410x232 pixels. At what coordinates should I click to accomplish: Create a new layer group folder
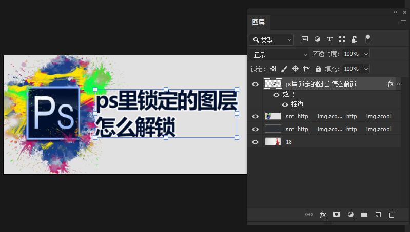pyautogui.click(x=364, y=214)
